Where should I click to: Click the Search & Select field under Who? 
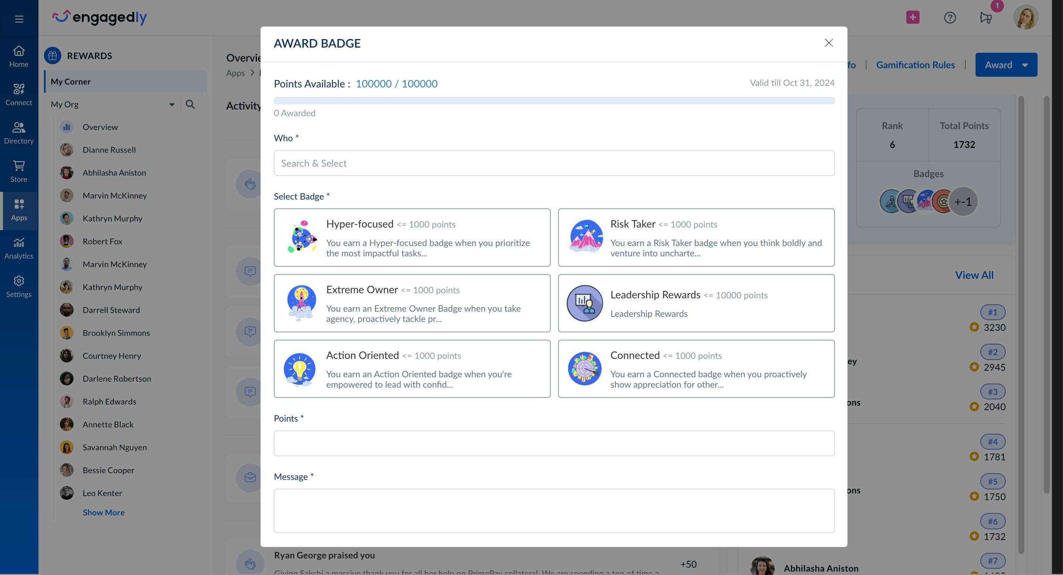click(x=554, y=163)
